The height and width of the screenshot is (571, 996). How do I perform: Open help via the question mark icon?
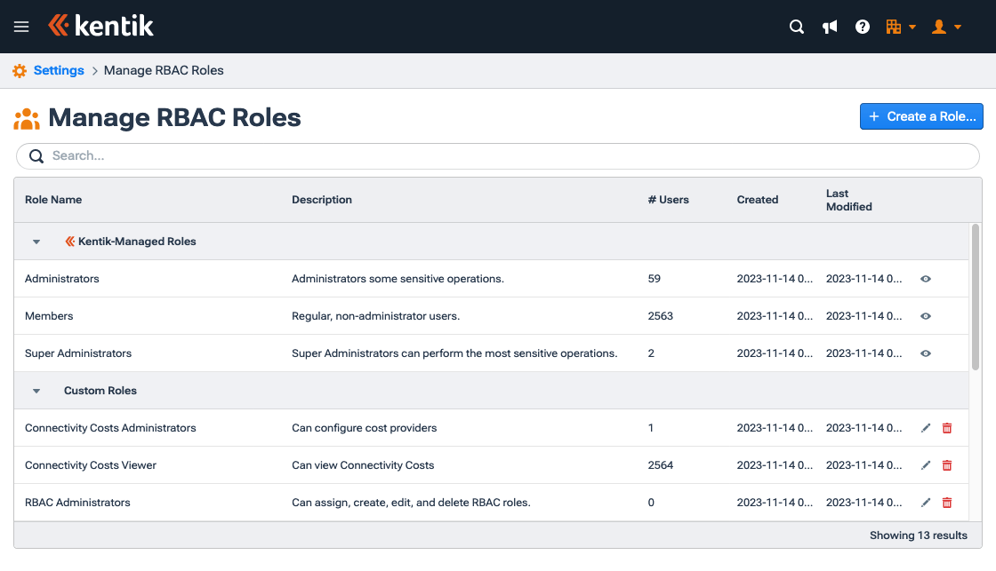point(862,27)
